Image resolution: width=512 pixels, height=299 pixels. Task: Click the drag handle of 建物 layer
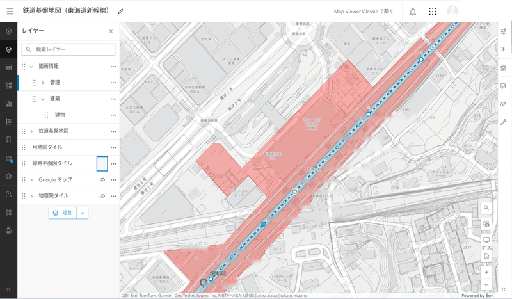46,115
